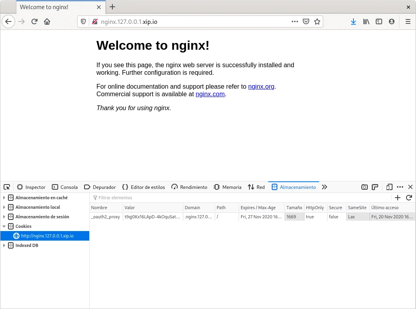Click tracking protection shield icon
Image resolution: width=416 pixels, height=309 pixels.
[x=83, y=22]
